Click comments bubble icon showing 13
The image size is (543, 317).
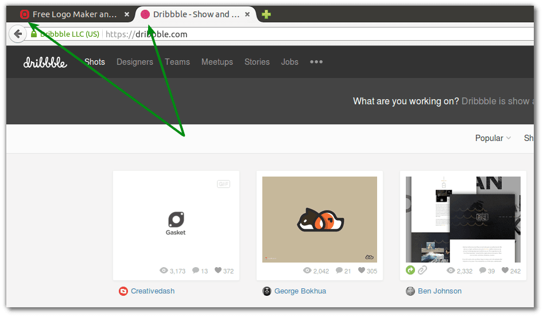point(196,271)
